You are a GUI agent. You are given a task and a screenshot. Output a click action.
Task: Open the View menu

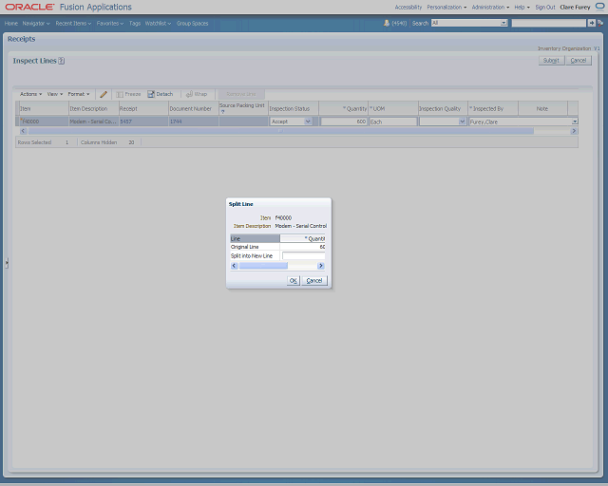[55, 94]
